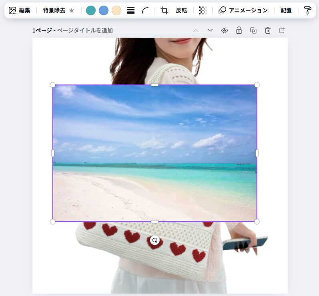Toggle page lock icon
This screenshot has height=296, width=319.
239,30
